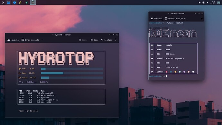Show the hidden toolbar items arrow in bash Konsole
This screenshot has width=222, height=125.
click(202, 19)
